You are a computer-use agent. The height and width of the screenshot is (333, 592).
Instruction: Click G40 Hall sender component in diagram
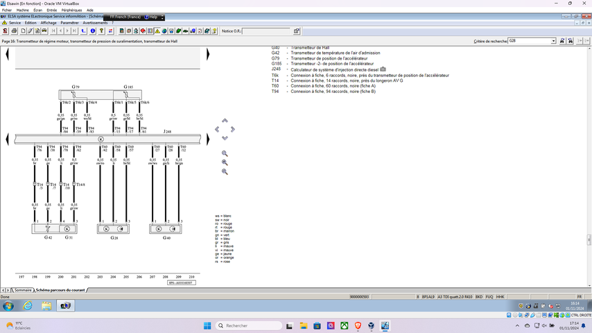tap(166, 229)
